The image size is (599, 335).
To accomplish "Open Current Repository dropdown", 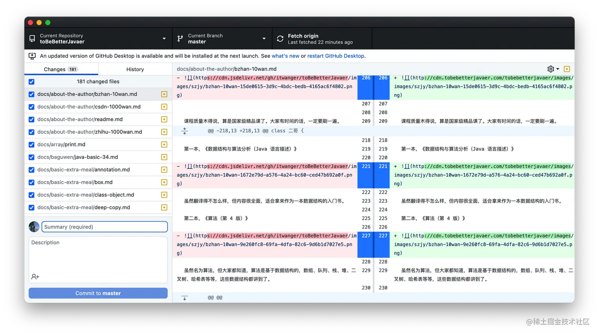I will click(x=98, y=39).
